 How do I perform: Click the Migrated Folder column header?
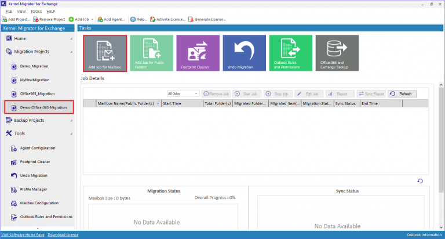[x=250, y=103]
